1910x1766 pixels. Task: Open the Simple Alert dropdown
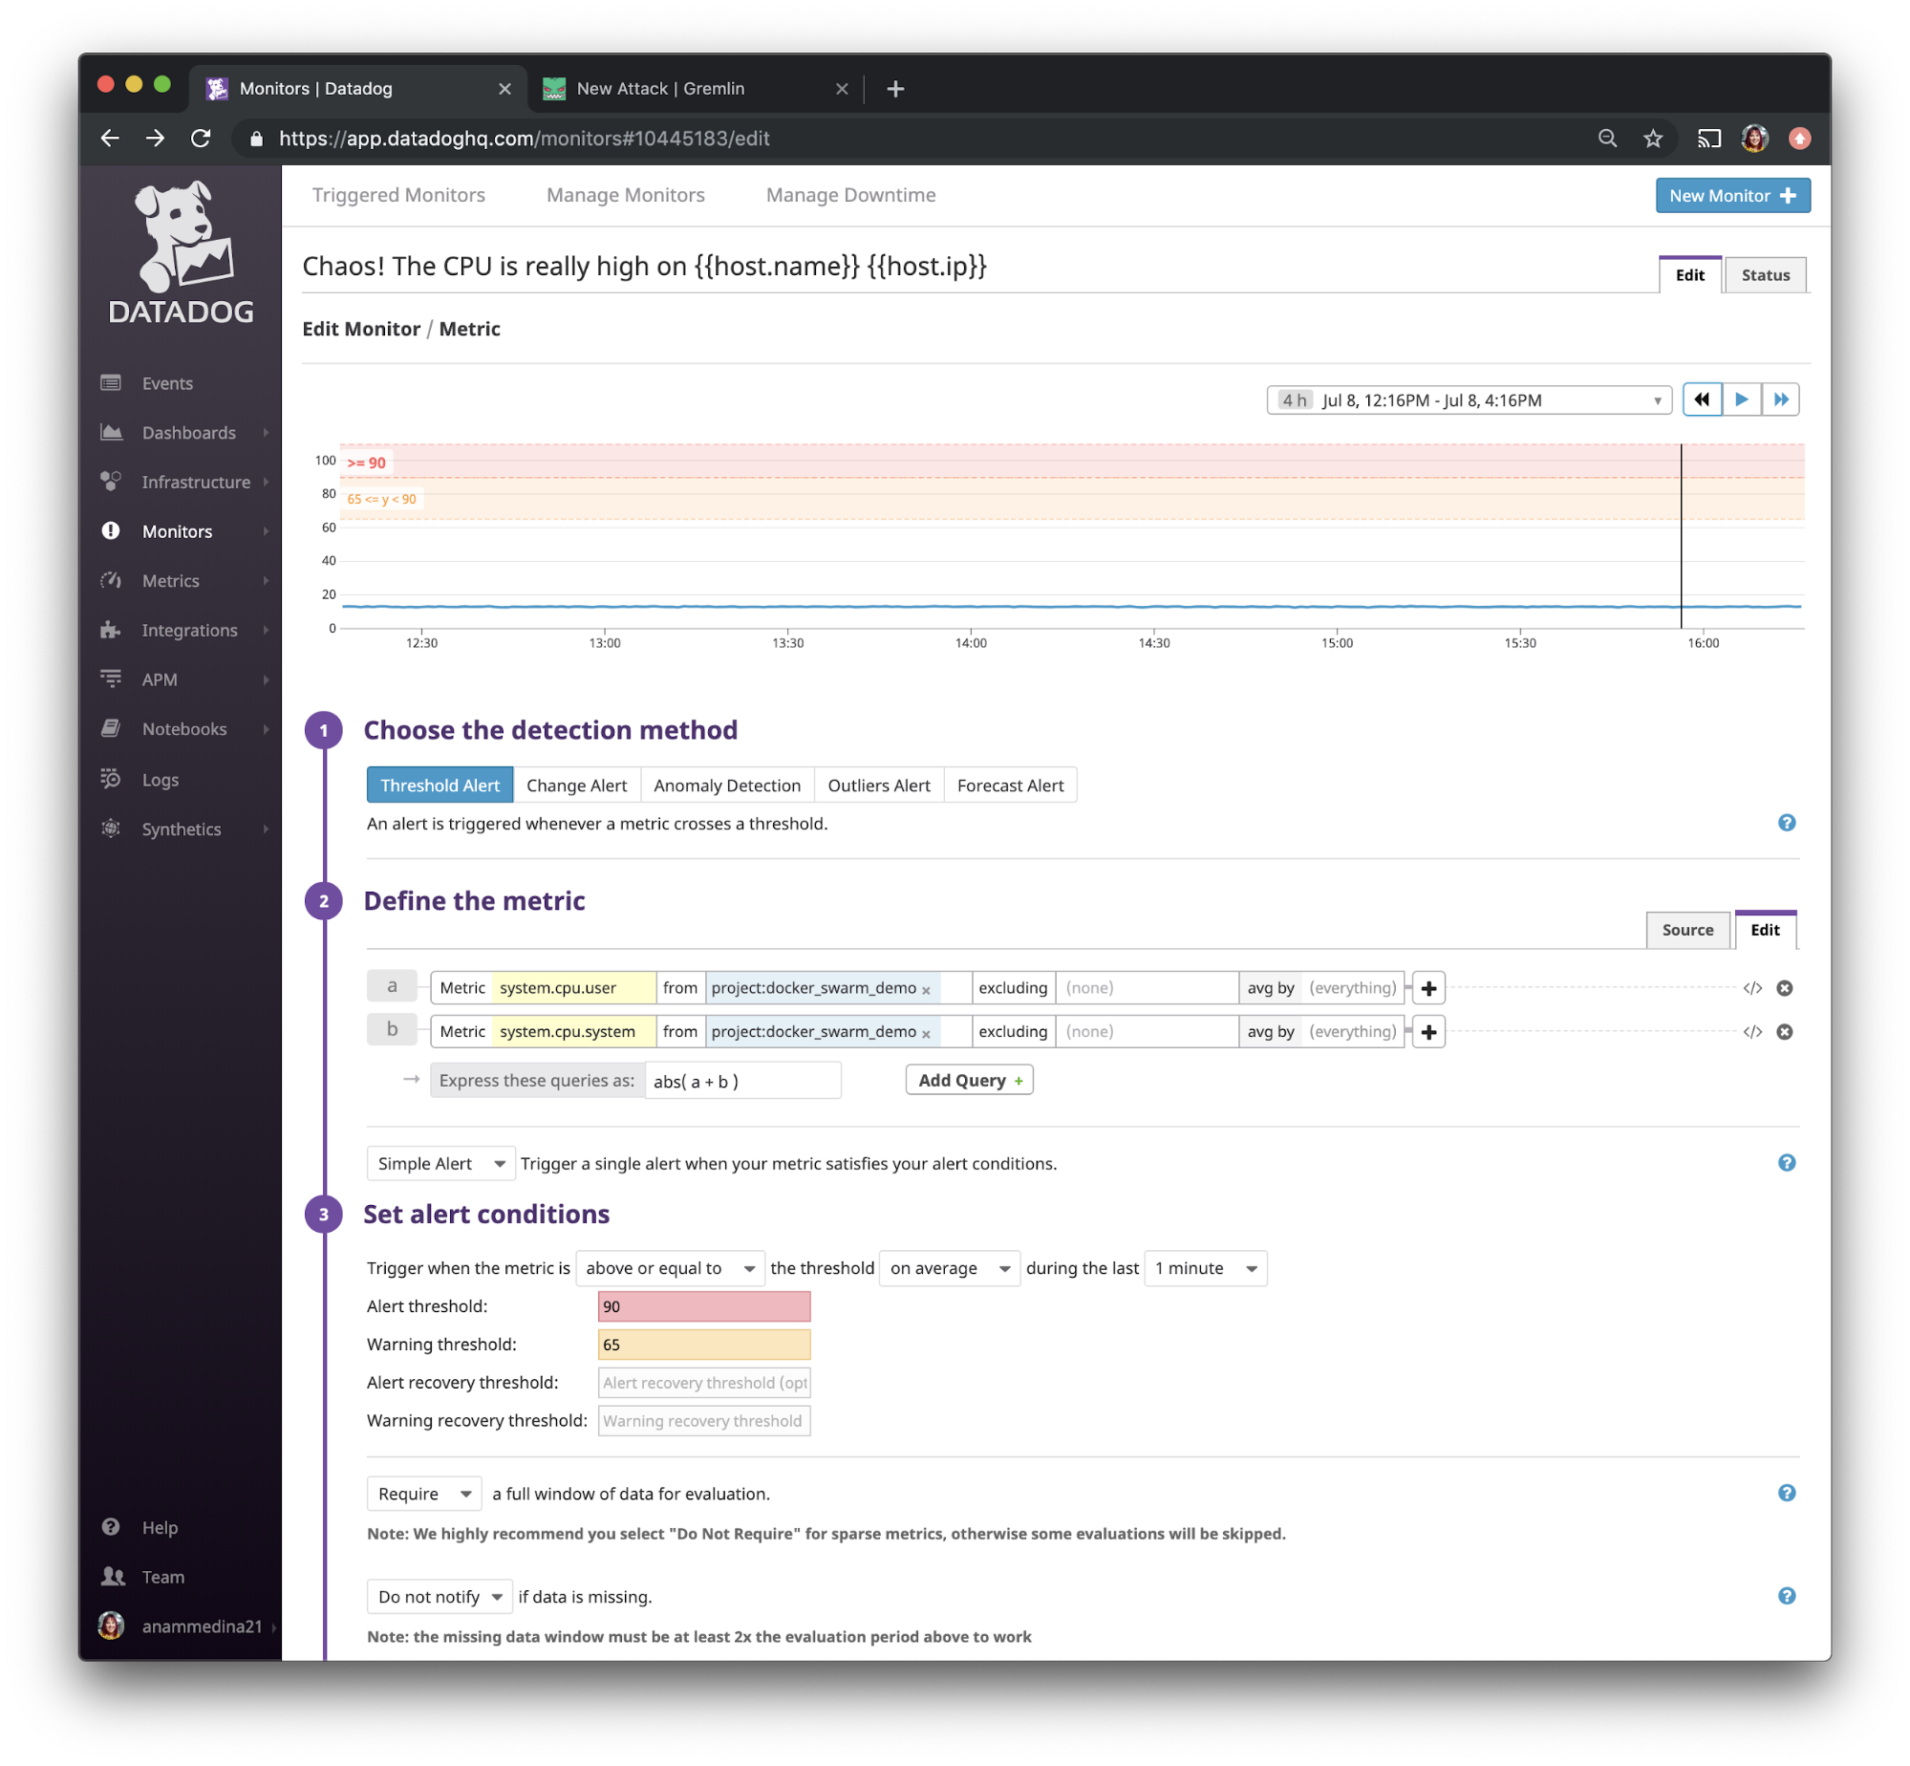440,1163
